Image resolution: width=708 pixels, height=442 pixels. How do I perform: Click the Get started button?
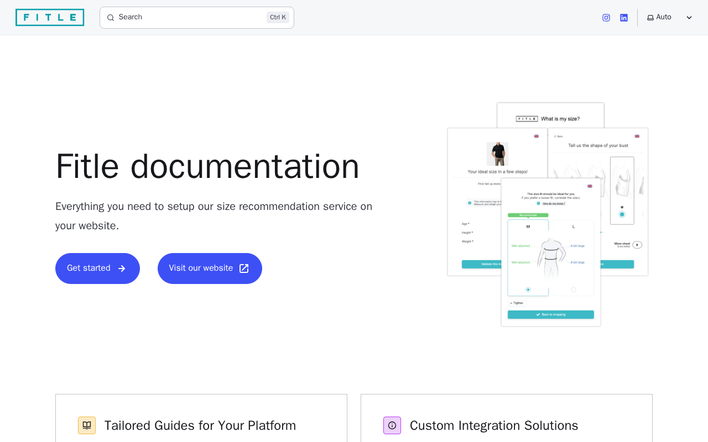[x=97, y=269]
